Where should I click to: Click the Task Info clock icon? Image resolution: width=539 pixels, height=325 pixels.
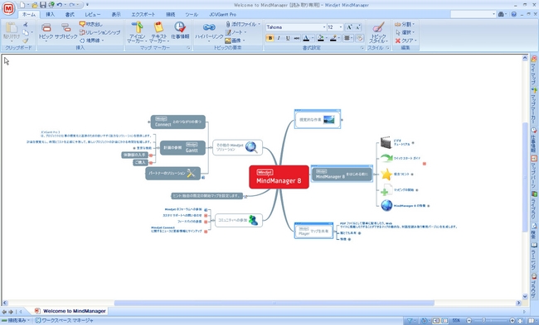pyautogui.click(x=180, y=27)
